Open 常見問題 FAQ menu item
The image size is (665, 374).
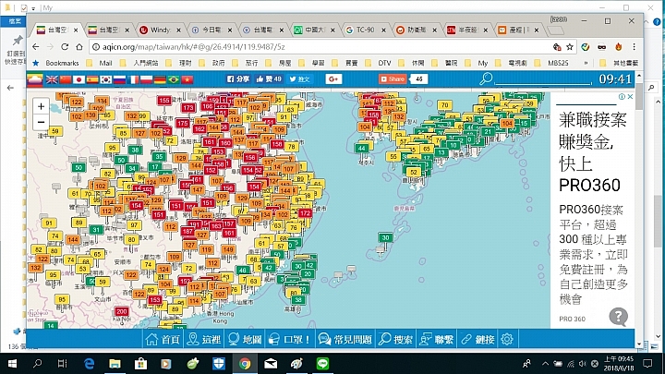345,339
